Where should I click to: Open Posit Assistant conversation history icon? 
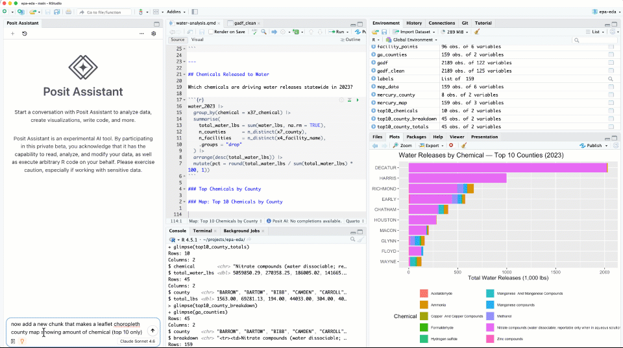pyautogui.click(x=25, y=34)
